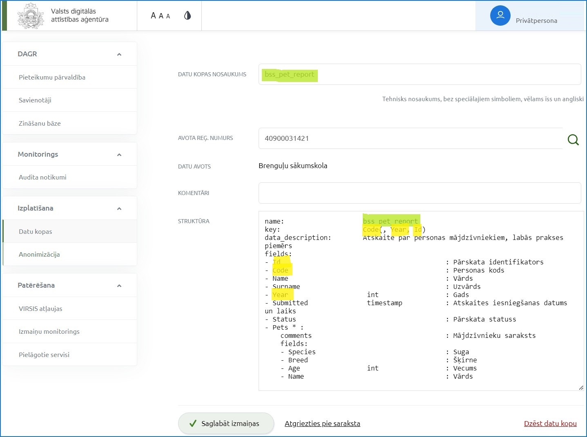Open Zināšanu bāze menu item
Viewport: 587px width, 437px height.
[x=70, y=123]
